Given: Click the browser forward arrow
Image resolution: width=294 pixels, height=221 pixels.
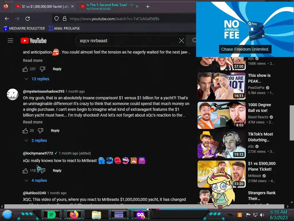Looking at the screenshot, I should point(17,19).
